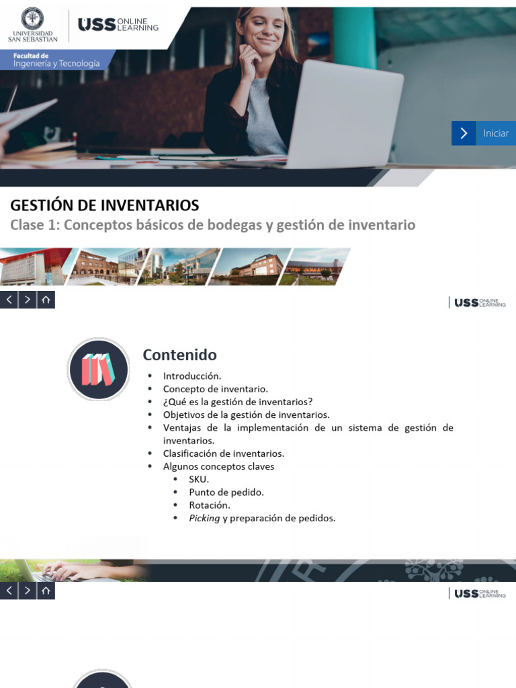Viewport: 516px width, 688px height.
Task: Click the books icon next to Contenido
Action: coord(98,369)
